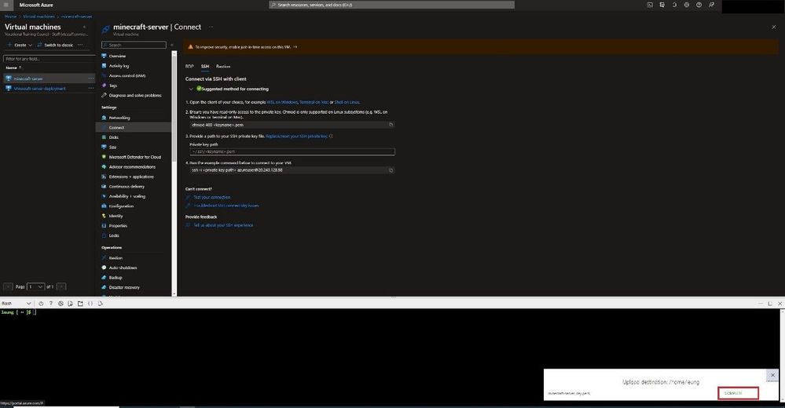Image resolution: width=785 pixels, height=408 pixels.
Task: Copy the chmod 400 command
Action: (x=391, y=125)
